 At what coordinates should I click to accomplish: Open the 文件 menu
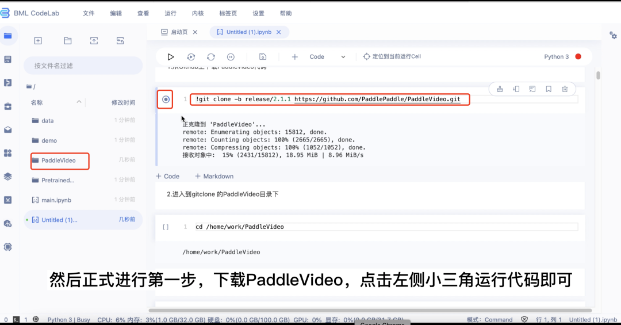[x=89, y=13]
